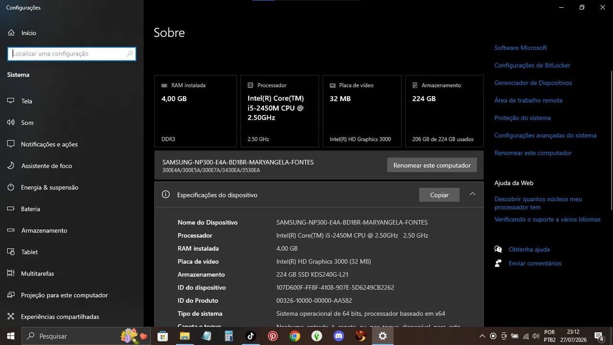613x345 pixels.
Task: Click the Intel(R) HD Graphics 3000 (32 MB) value
Action: (x=324, y=262)
